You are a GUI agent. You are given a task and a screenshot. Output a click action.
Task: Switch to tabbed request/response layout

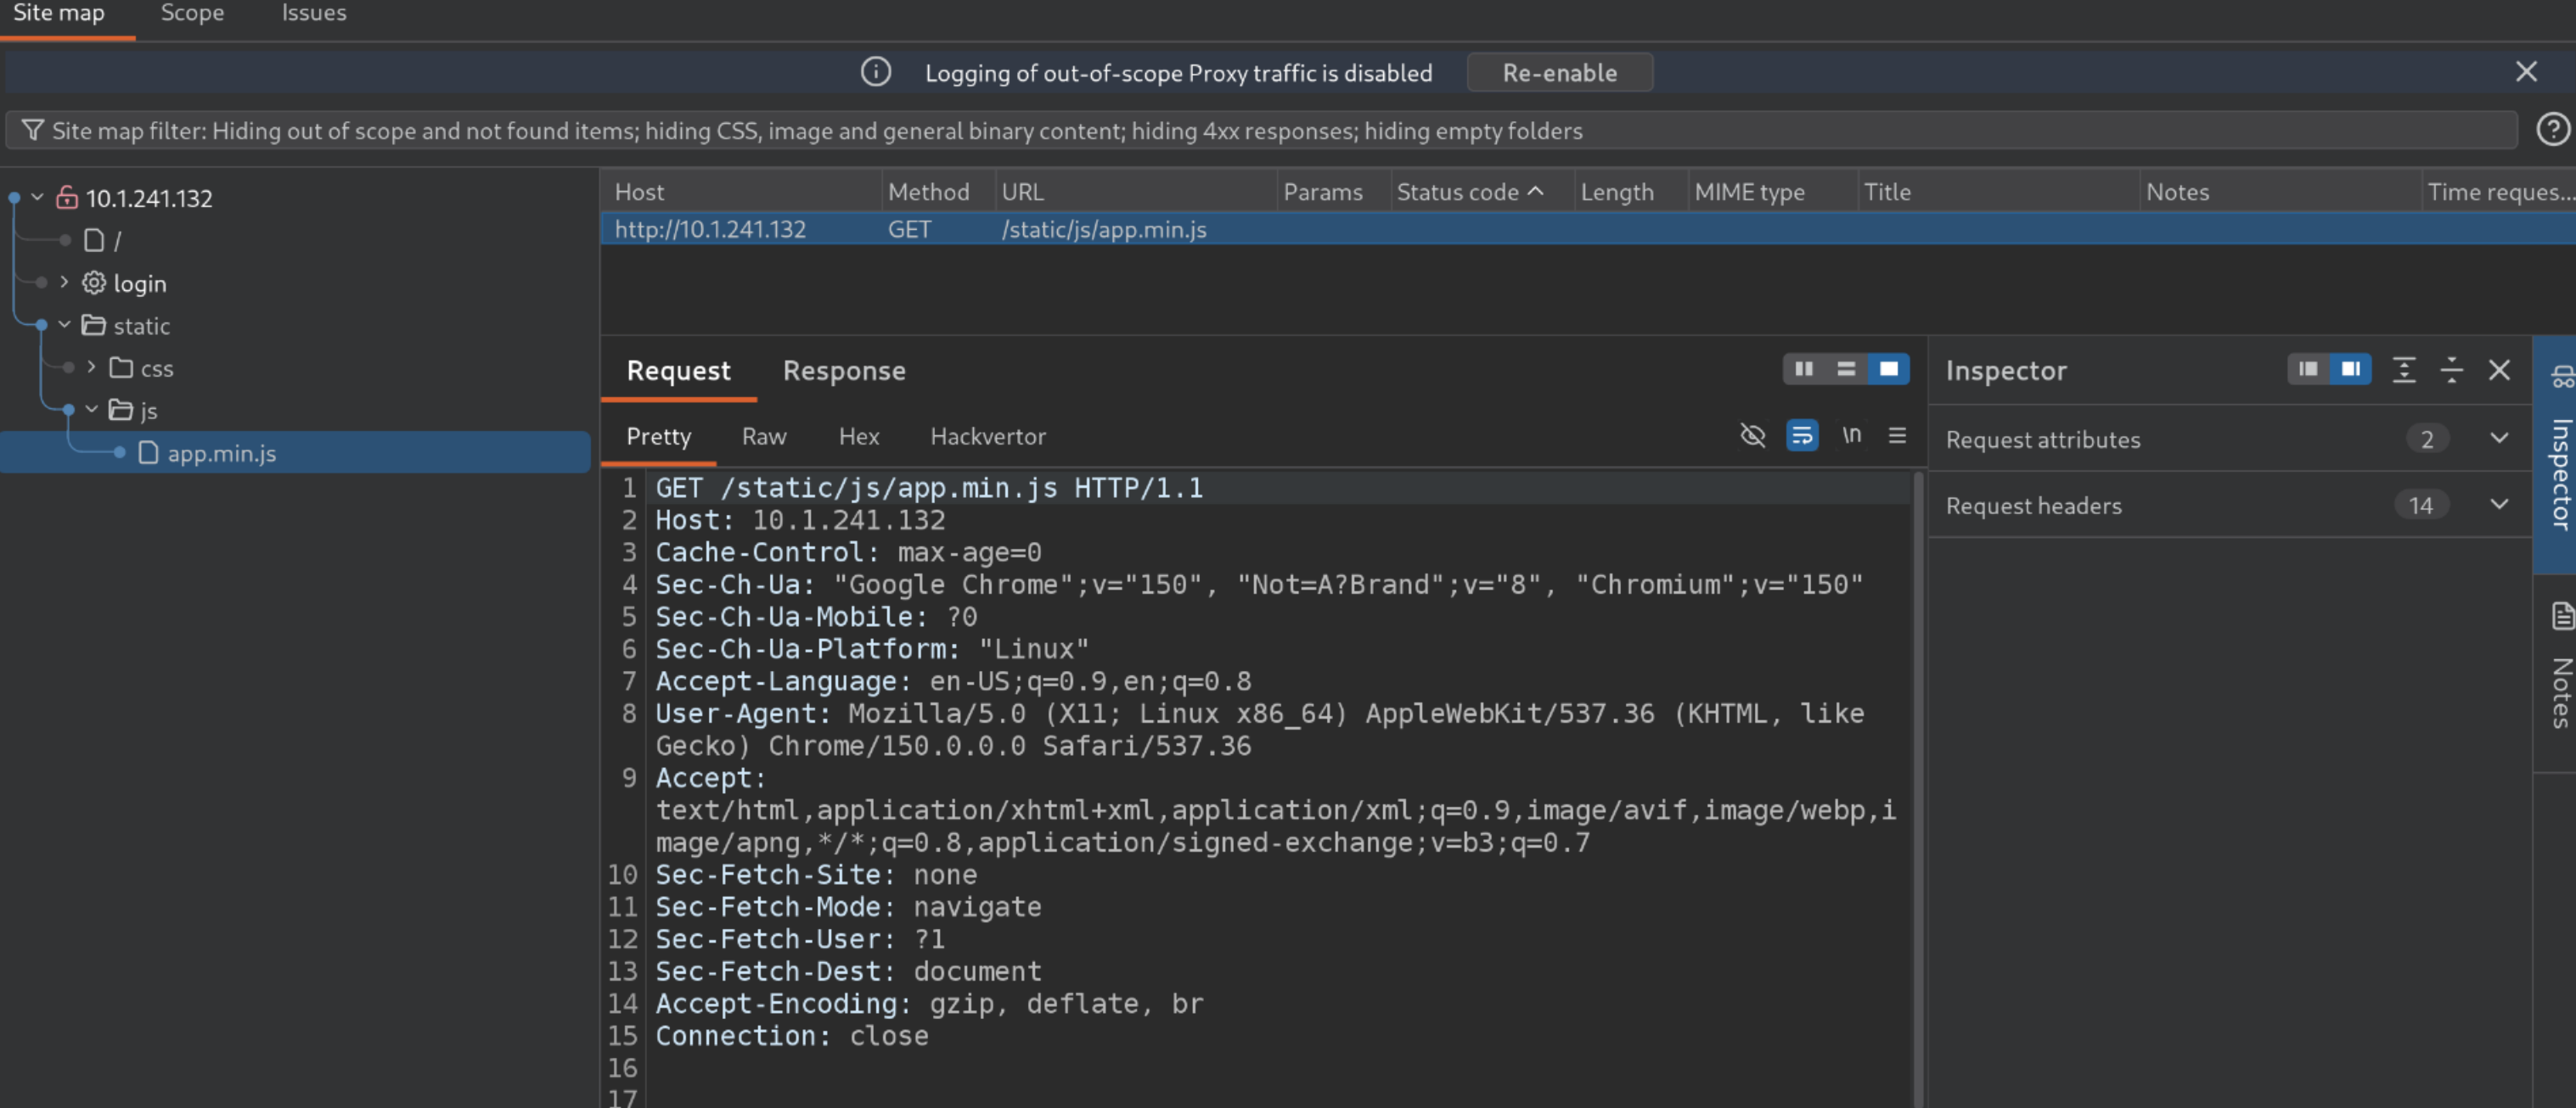point(1888,370)
